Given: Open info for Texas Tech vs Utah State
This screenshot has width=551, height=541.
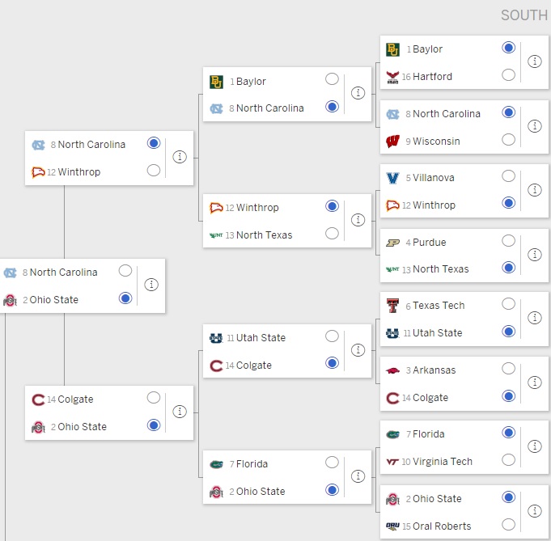Looking at the screenshot, I should point(534,318).
